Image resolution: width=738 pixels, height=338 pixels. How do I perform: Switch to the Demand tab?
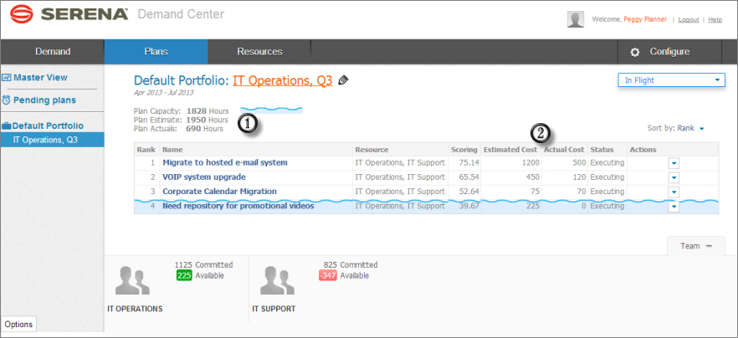(53, 52)
